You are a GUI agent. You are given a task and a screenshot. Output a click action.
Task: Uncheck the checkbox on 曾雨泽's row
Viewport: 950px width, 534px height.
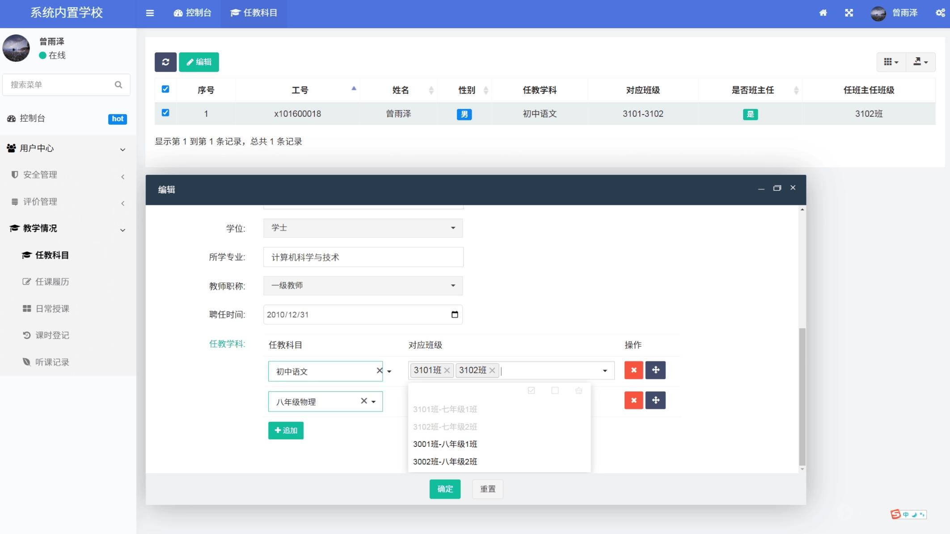pos(165,113)
